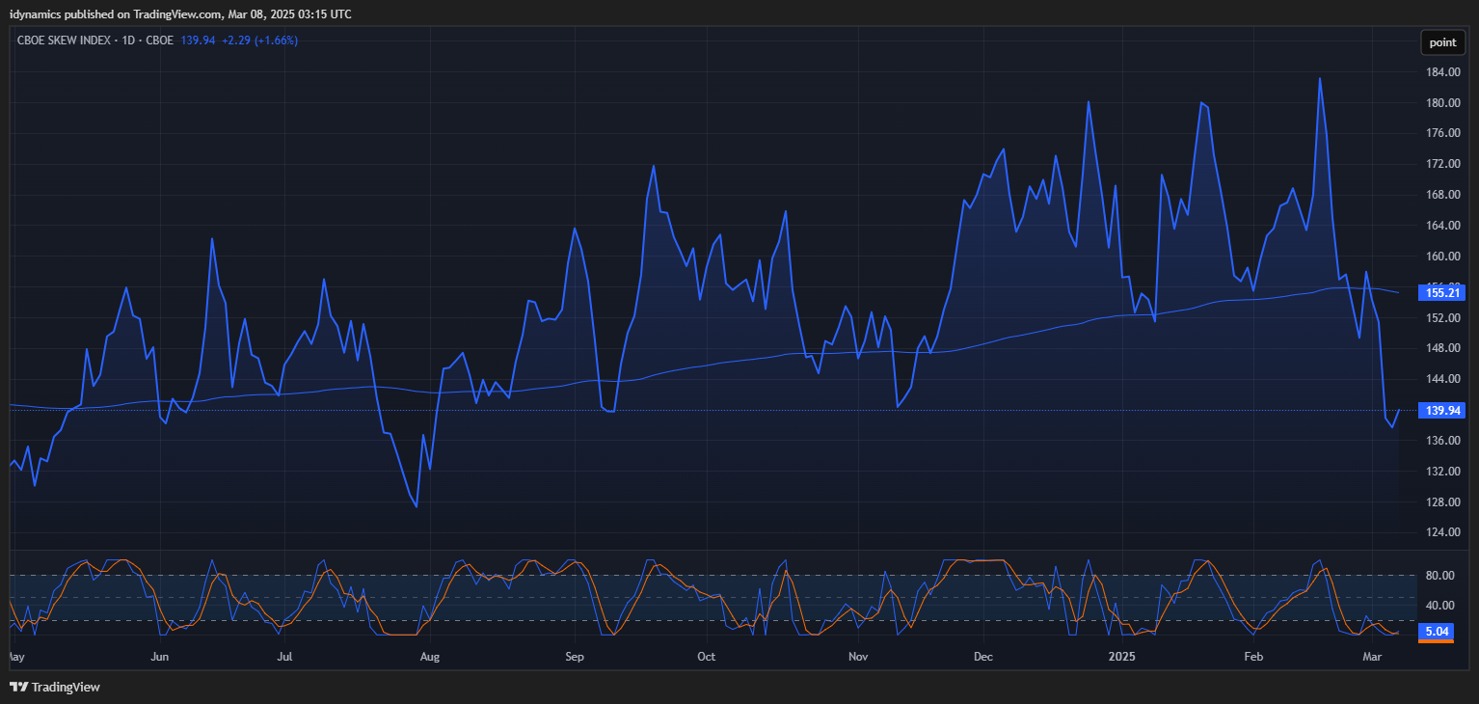Click the 'Dec' label on time axis

pyautogui.click(x=982, y=658)
